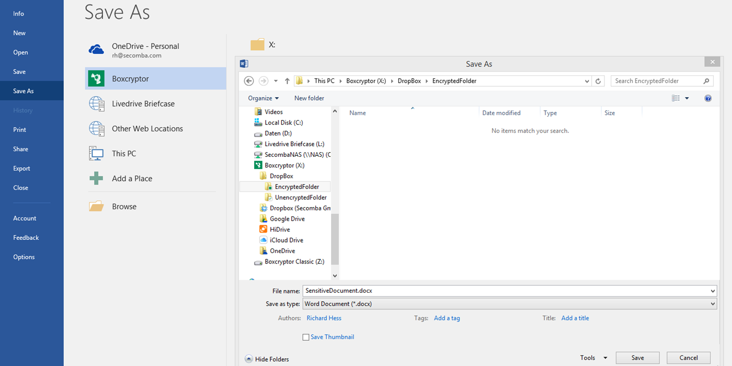Click the folder tree vertical scrollbar thumb
The width and height of the screenshot is (732, 366).
(335, 239)
